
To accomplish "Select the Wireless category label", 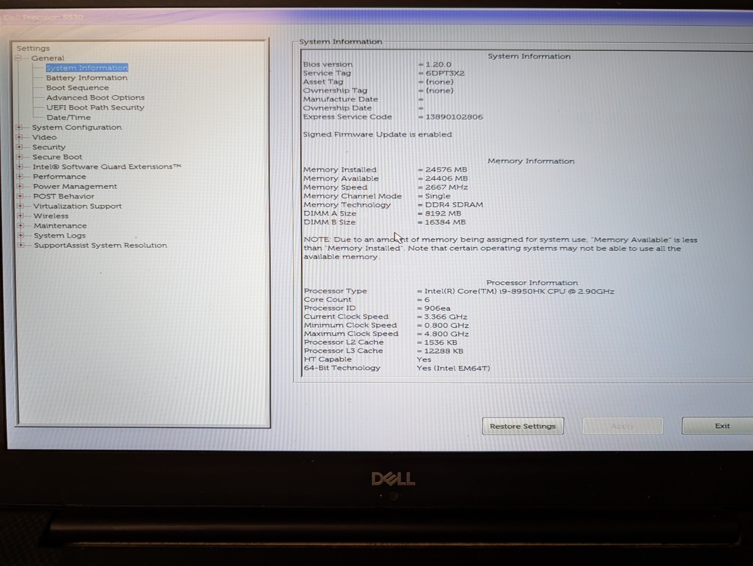I will click(x=51, y=216).
